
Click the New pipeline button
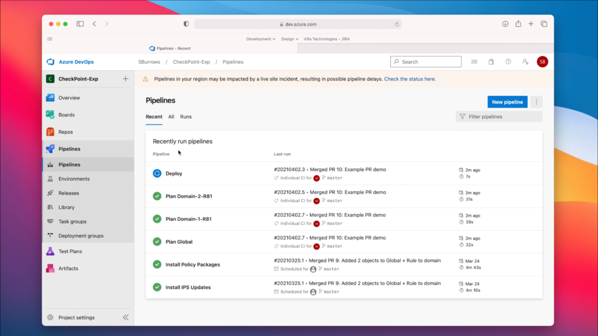coord(507,102)
